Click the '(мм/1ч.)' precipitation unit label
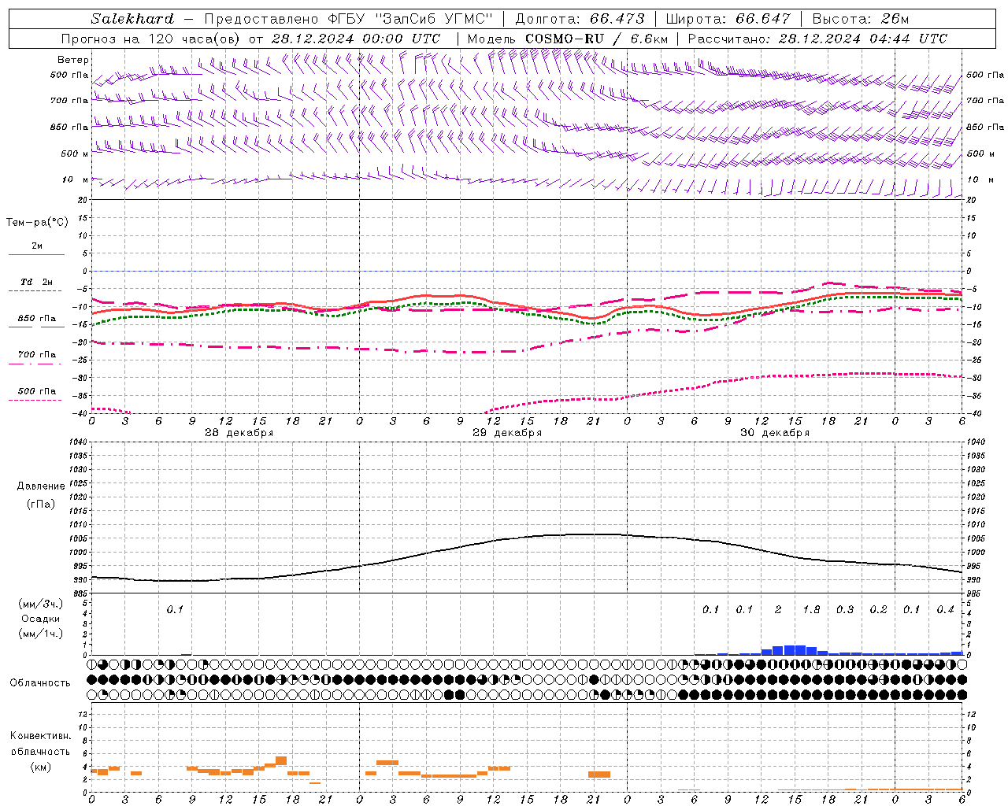The width and height of the screenshot is (1008, 806). click(41, 633)
